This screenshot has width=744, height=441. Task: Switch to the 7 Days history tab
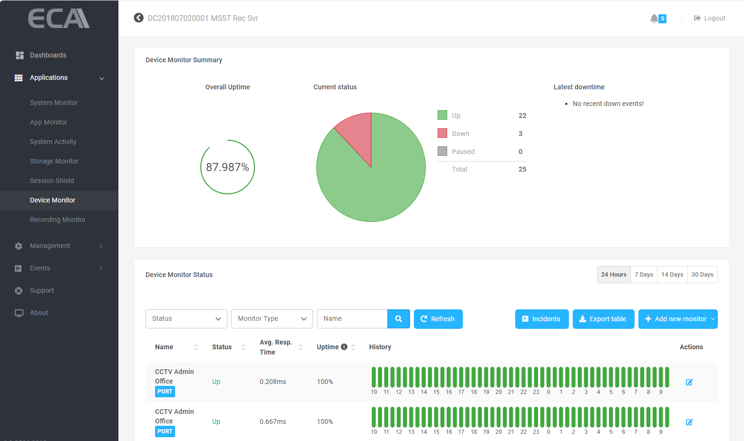click(x=644, y=275)
